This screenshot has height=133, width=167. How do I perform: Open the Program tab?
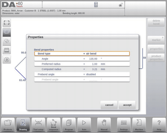point(69,124)
